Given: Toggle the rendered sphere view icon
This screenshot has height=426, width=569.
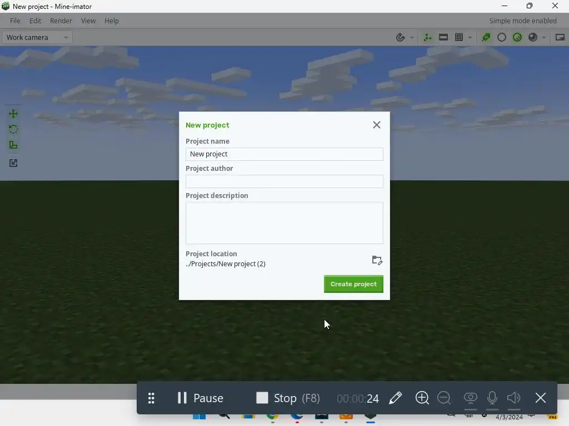Looking at the screenshot, I should pos(533,37).
